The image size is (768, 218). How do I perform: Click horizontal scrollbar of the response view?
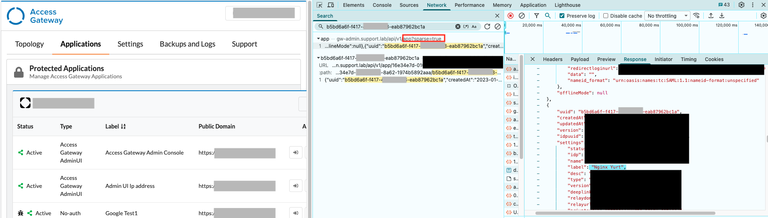point(625,213)
